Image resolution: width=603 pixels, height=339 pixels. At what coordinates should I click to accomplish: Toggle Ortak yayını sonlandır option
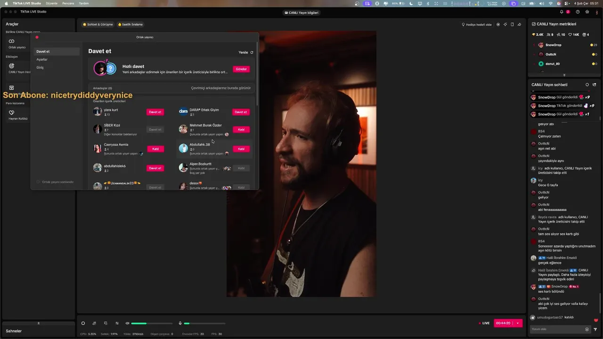(x=55, y=182)
